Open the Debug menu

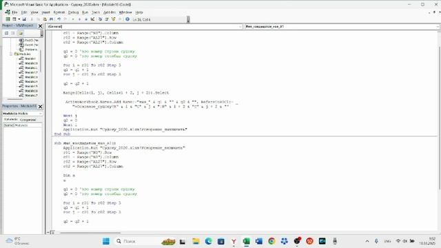click(73, 12)
